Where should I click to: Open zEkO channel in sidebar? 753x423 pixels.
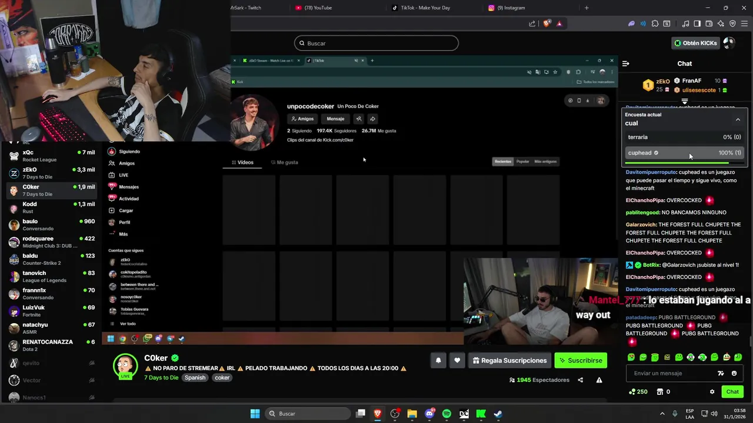52,173
